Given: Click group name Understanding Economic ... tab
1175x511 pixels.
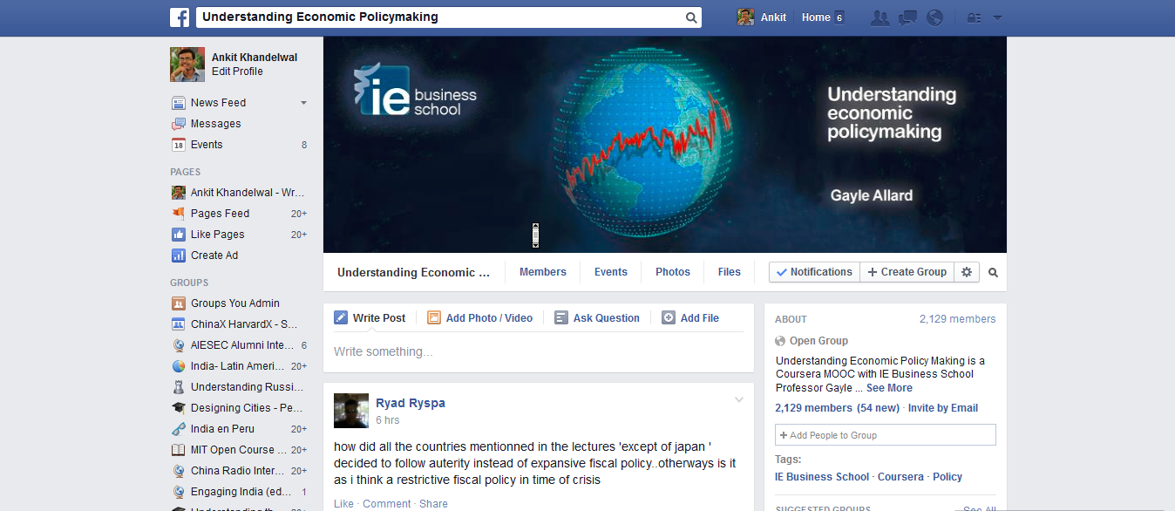Looking at the screenshot, I should click(x=413, y=272).
